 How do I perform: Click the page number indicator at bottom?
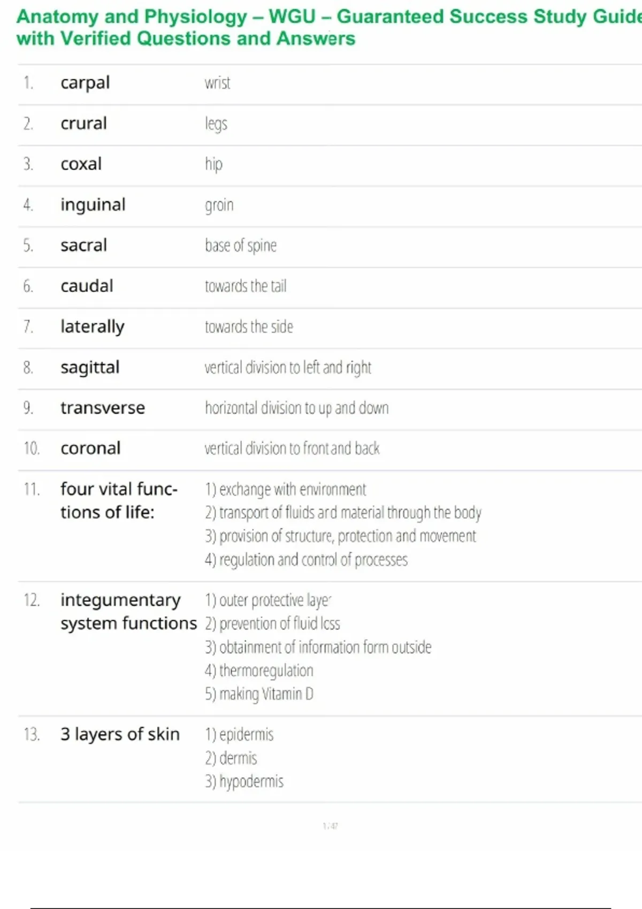pos(330,826)
